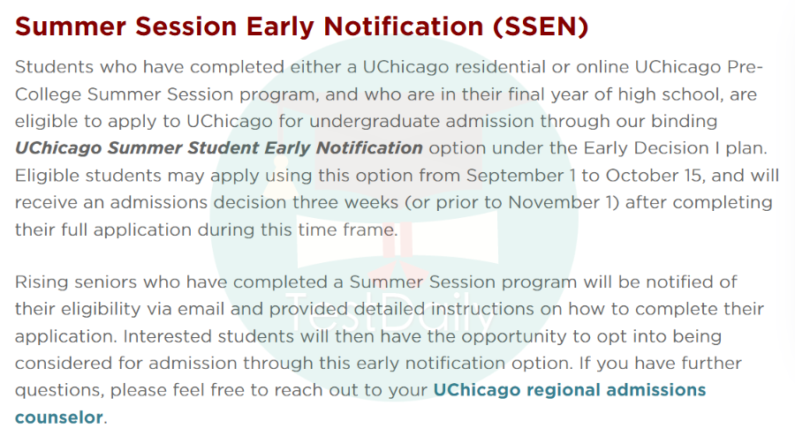Click the "(or prior to November 1)" parenthetical text
The image size is (795, 436).
pyautogui.click(x=512, y=203)
